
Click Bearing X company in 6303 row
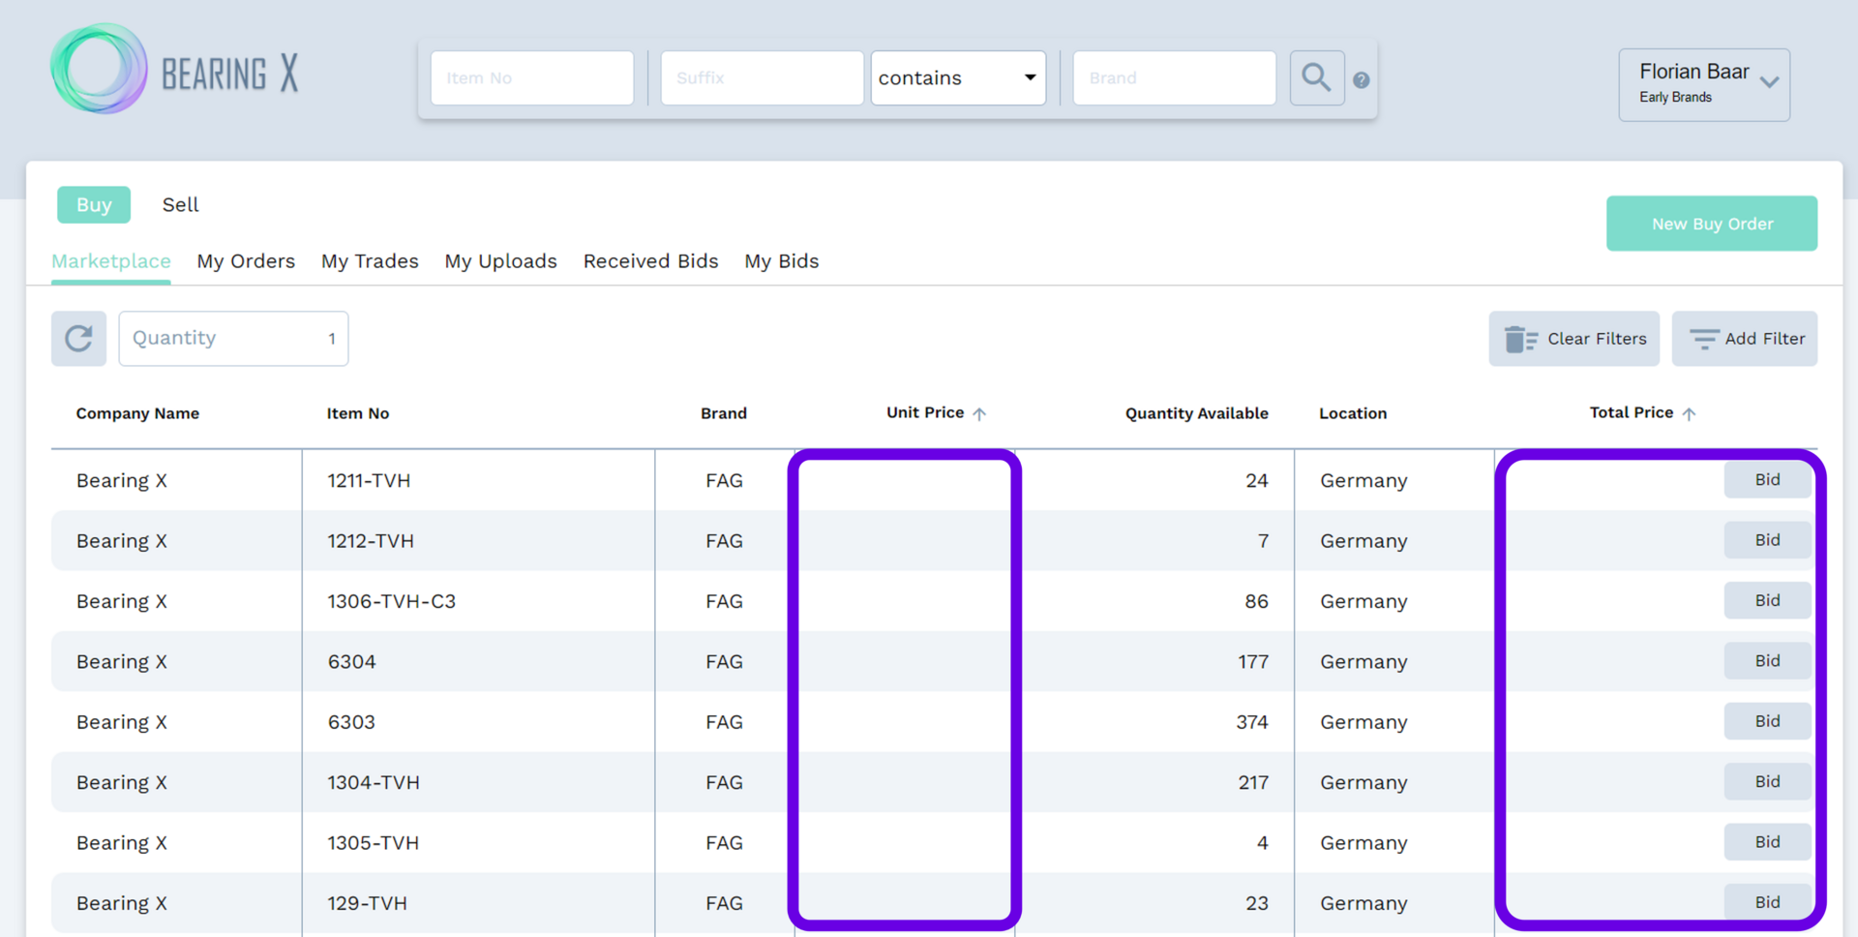pos(122,722)
